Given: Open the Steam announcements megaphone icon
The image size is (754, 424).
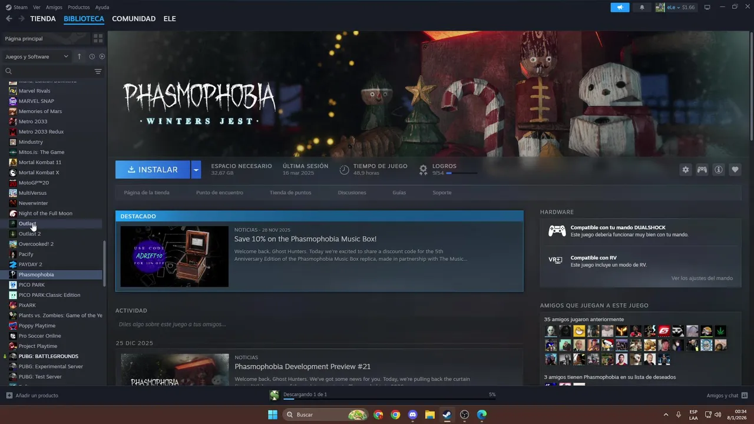Looking at the screenshot, I should (620, 7).
